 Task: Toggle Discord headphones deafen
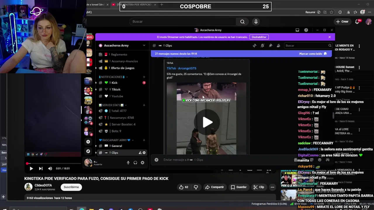coord(135,163)
